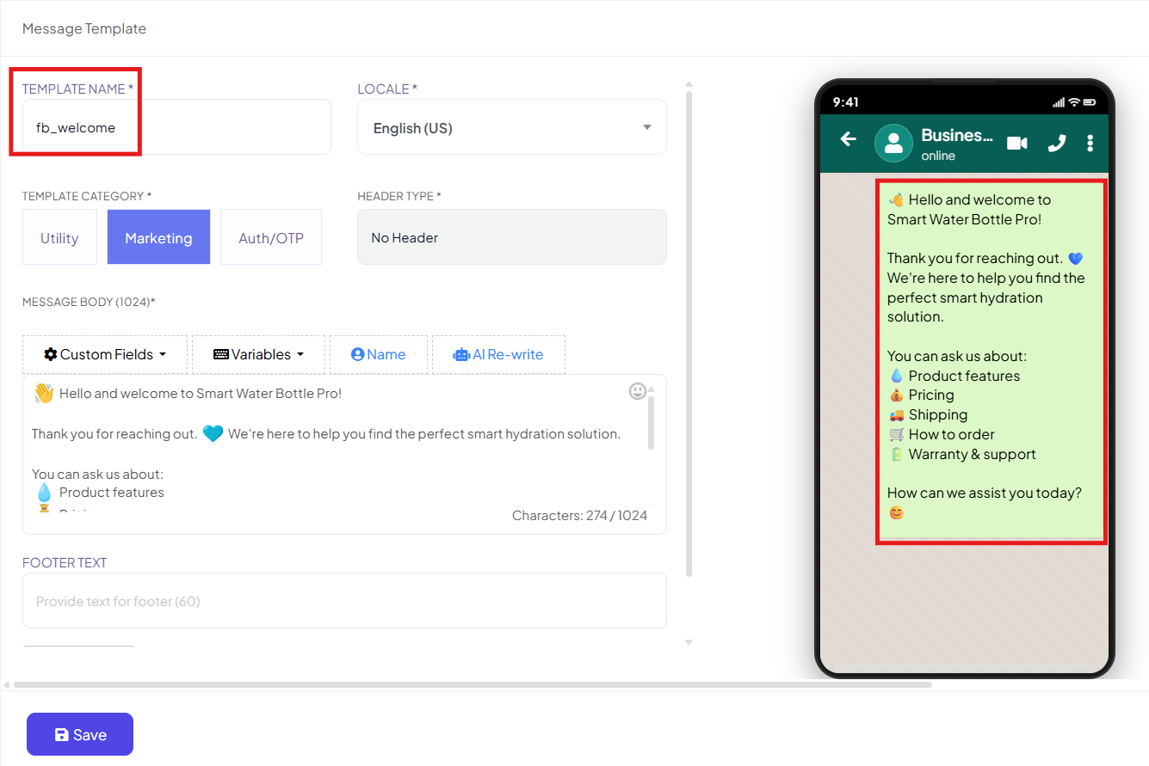Select the Auth/OTP template category
Image resolution: width=1149 pixels, height=766 pixels.
pyautogui.click(x=271, y=237)
